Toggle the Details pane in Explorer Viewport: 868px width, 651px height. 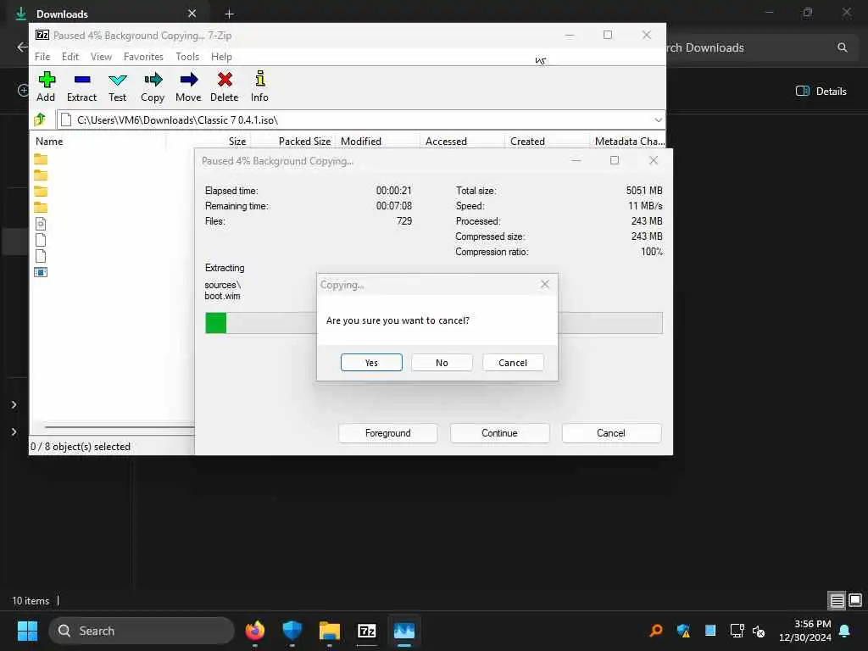821,92
